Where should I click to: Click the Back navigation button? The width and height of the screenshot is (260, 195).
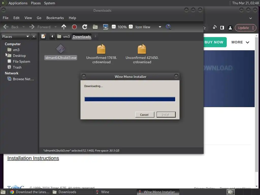11,27
